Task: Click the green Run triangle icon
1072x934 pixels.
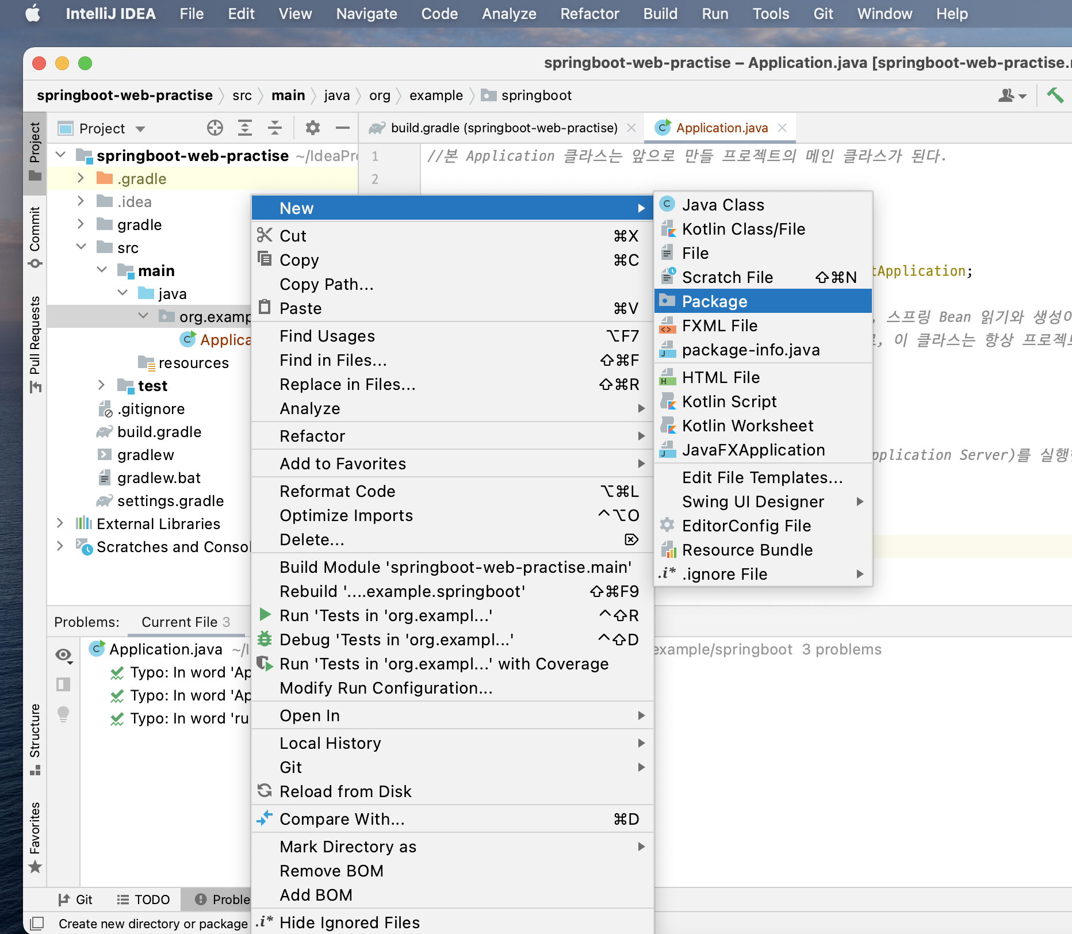Action: [x=265, y=614]
